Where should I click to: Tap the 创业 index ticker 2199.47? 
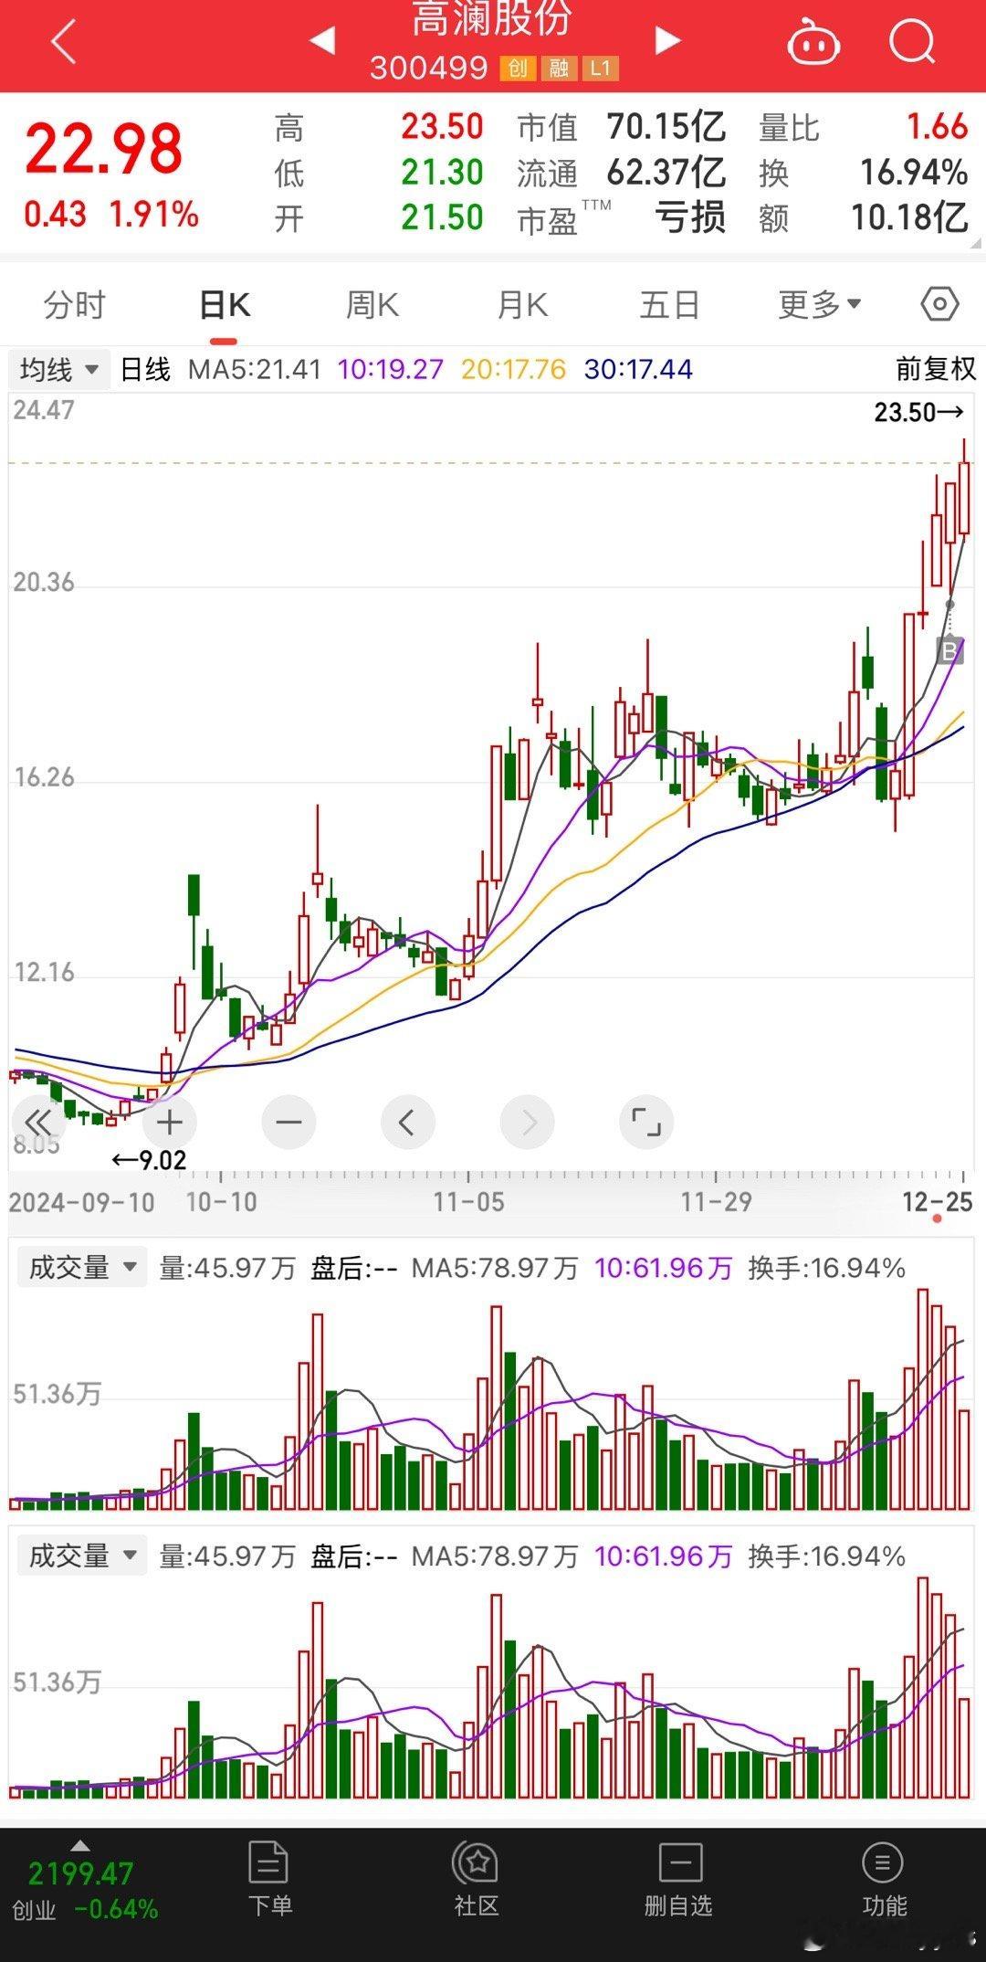click(80, 1874)
